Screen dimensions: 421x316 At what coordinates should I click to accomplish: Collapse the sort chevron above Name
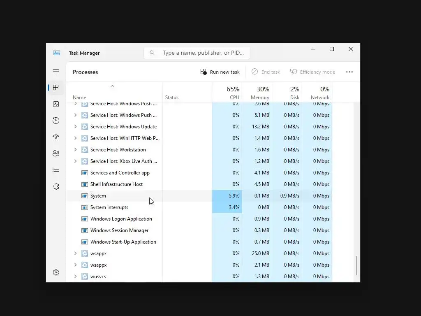(113, 86)
